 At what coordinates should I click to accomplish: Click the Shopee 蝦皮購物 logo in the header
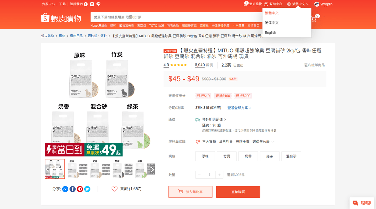click(61, 18)
